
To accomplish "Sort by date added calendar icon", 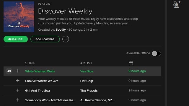I will pos(131,63).
